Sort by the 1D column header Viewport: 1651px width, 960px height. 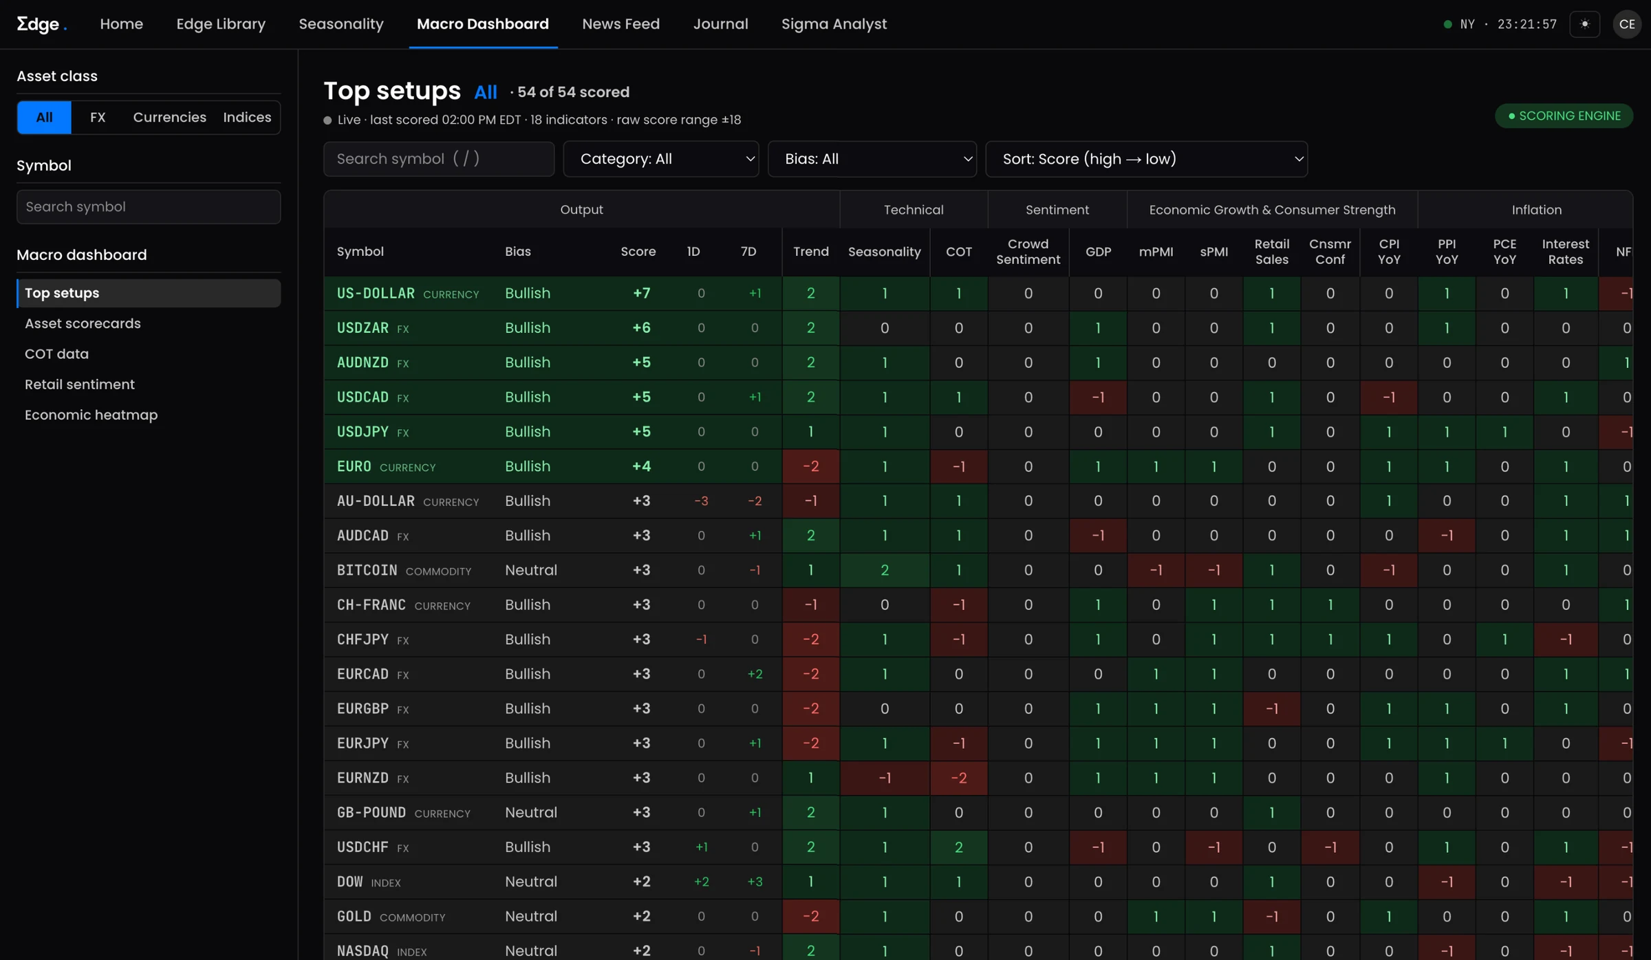click(693, 252)
